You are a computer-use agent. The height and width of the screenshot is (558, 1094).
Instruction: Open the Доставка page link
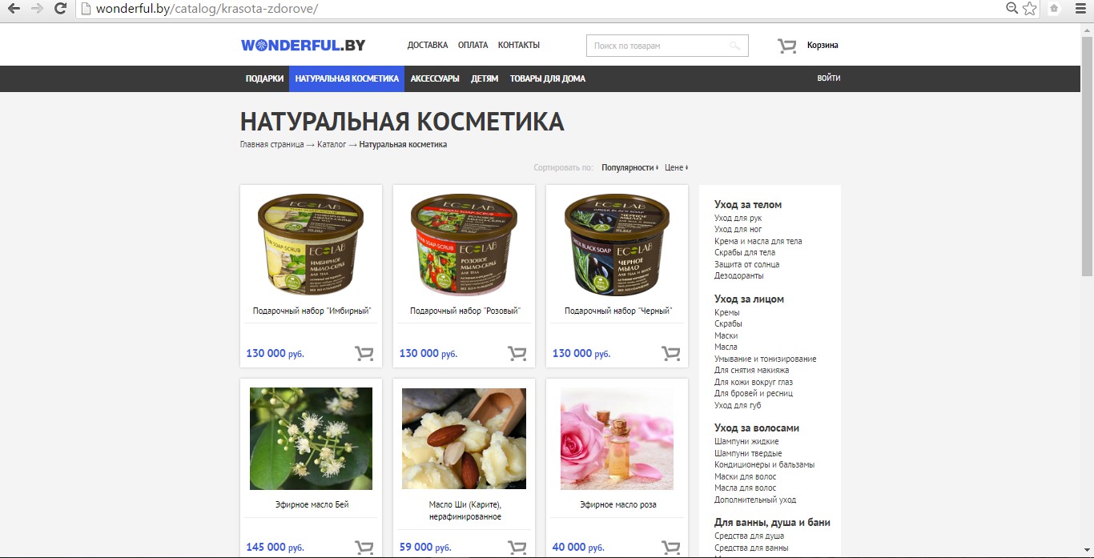point(428,45)
